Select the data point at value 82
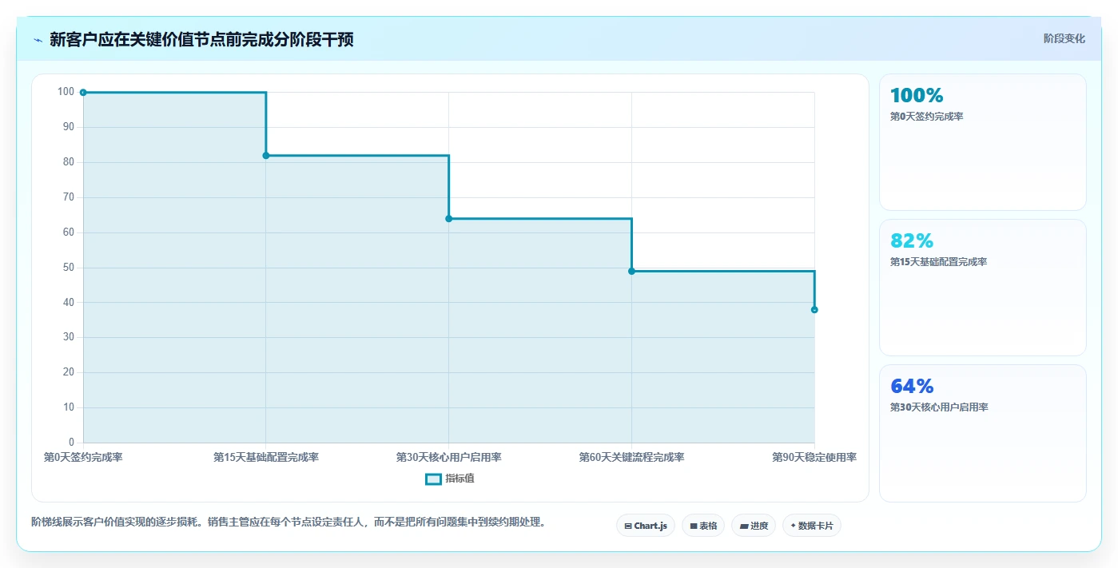The width and height of the screenshot is (1118, 568). [266, 156]
